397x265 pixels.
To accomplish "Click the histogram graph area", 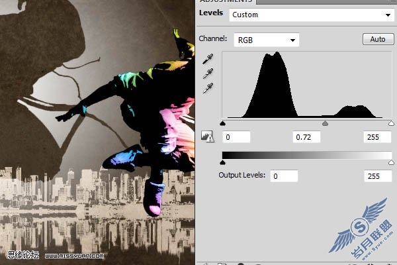I will [x=306, y=85].
